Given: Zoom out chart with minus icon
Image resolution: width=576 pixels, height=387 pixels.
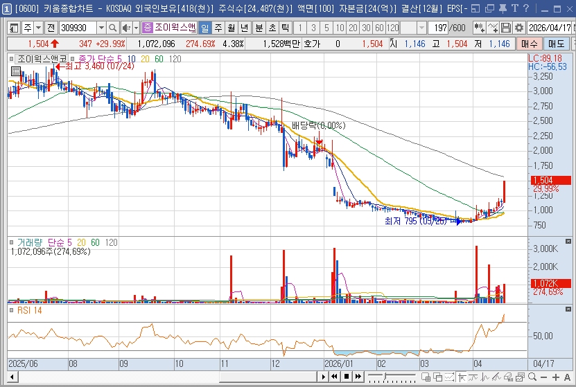Looking at the screenshot, I should click(544, 377).
